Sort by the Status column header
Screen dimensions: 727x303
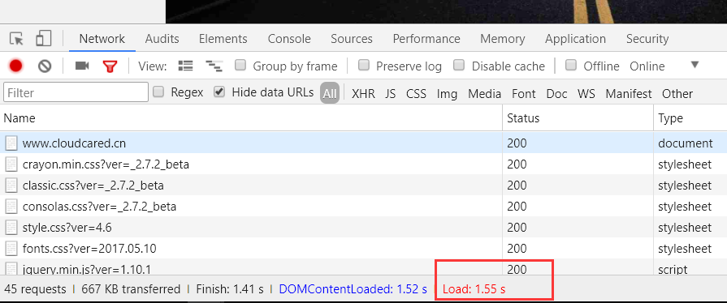click(578, 118)
